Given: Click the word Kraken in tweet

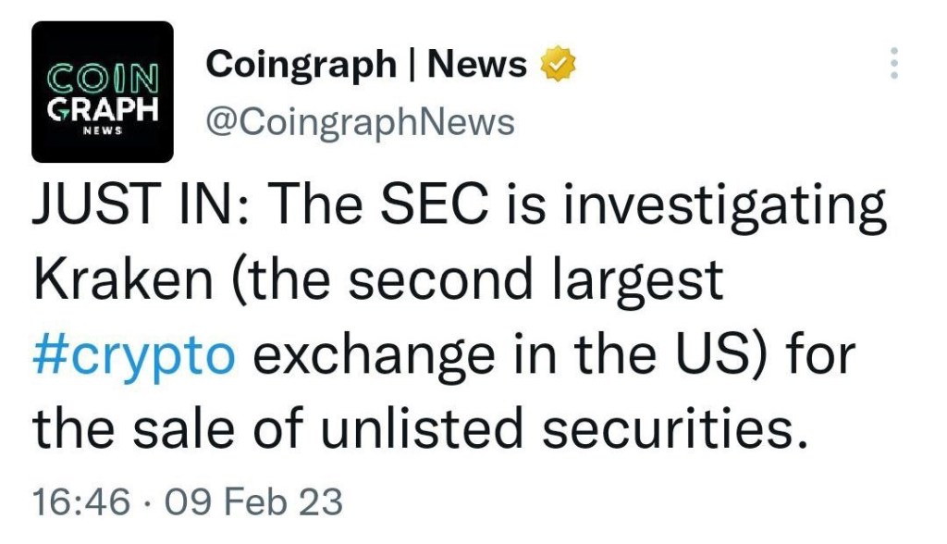Looking at the screenshot, I should tap(123, 279).
